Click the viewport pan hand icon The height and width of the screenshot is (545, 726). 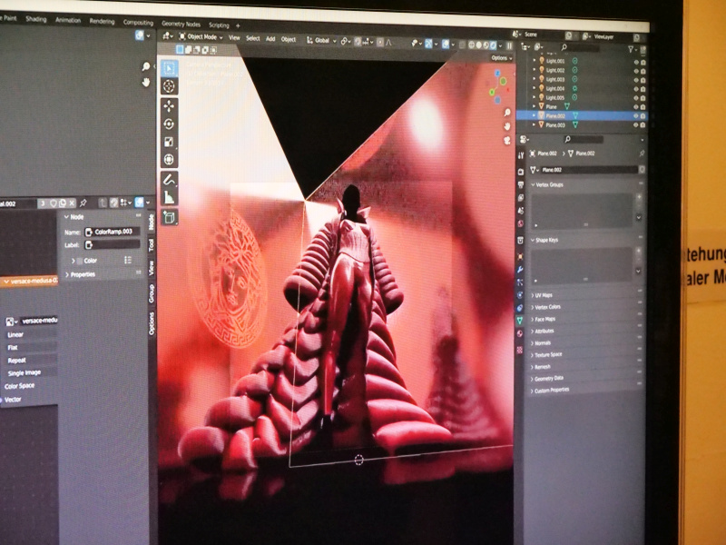507,125
